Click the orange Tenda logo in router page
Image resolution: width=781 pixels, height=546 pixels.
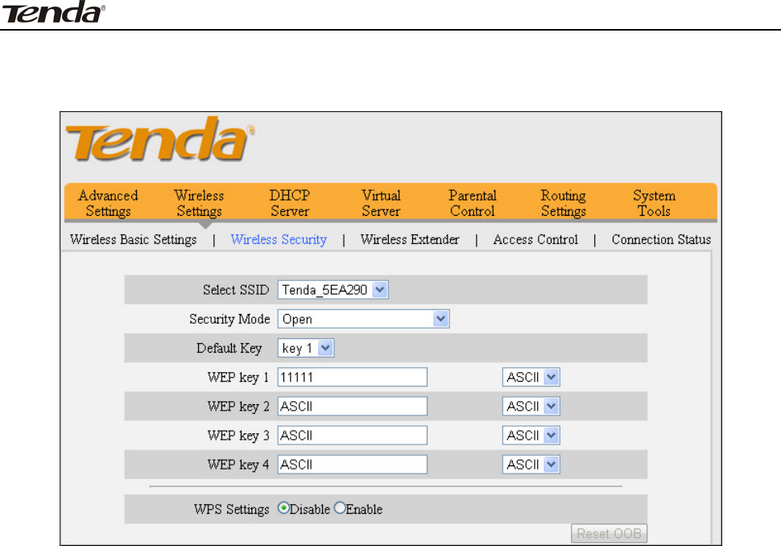[160, 139]
